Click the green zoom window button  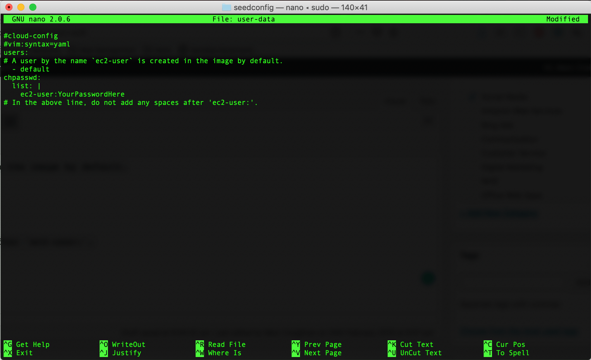pos(33,7)
